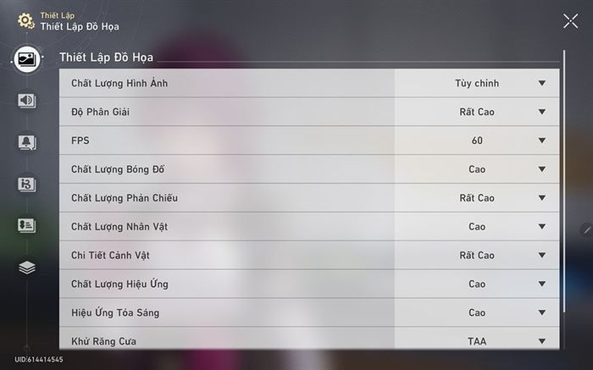The width and height of the screenshot is (593, 370).
Task: Change the Khử Răng Cưa TAA setting
Action: 541,341
